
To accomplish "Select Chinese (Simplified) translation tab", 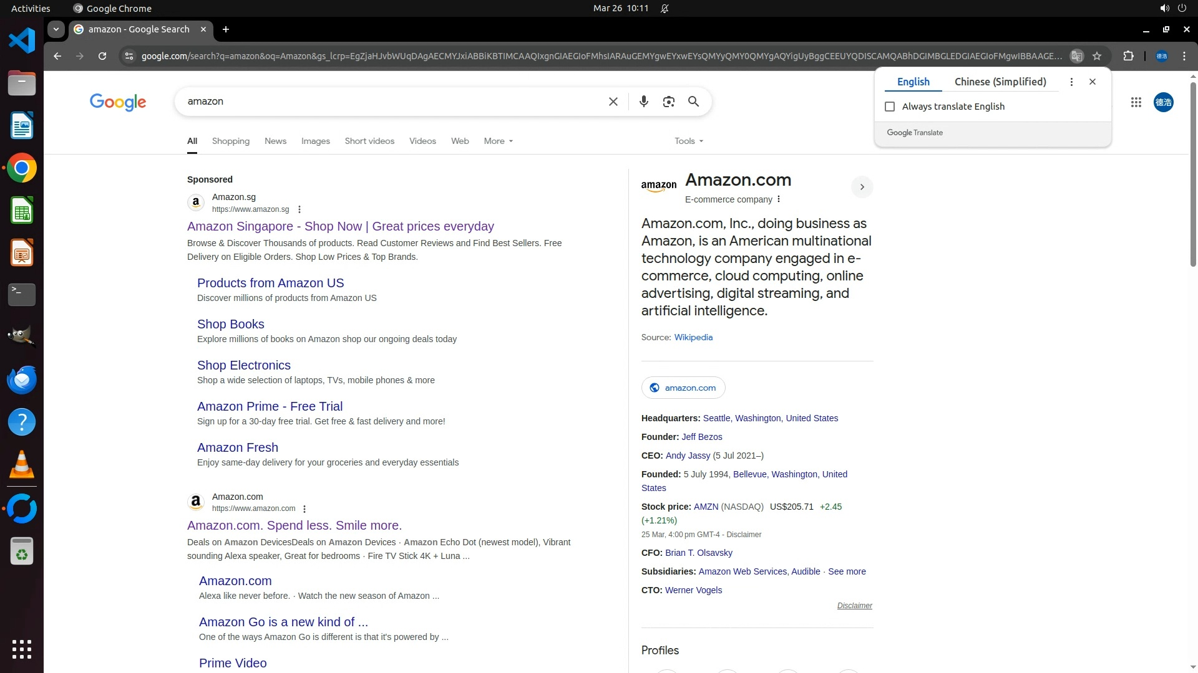I will click(1000, 82).
